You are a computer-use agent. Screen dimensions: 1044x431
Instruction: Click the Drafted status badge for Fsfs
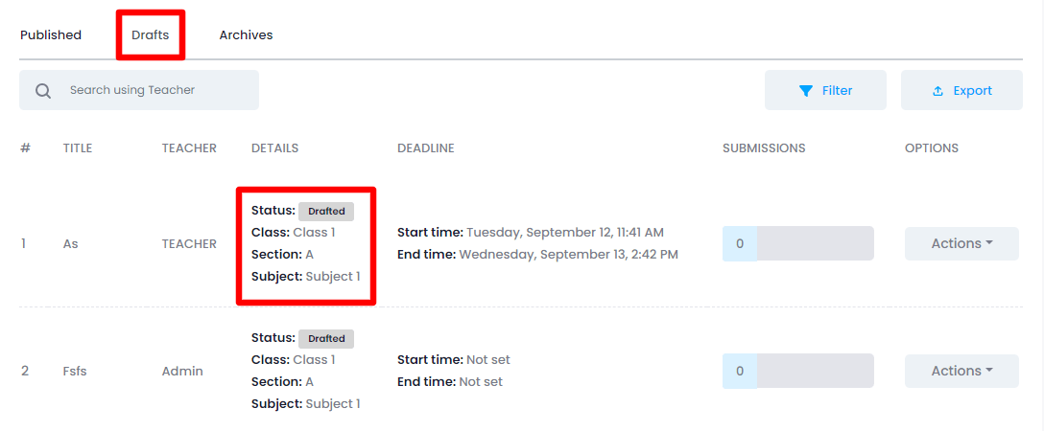[326, 338]
